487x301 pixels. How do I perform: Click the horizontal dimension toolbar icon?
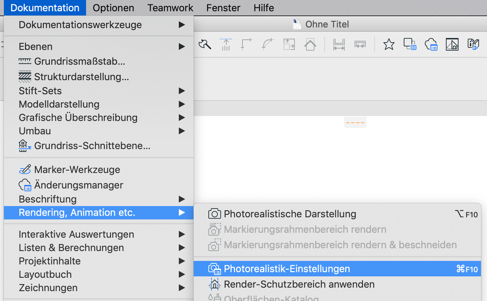[339, 45]
